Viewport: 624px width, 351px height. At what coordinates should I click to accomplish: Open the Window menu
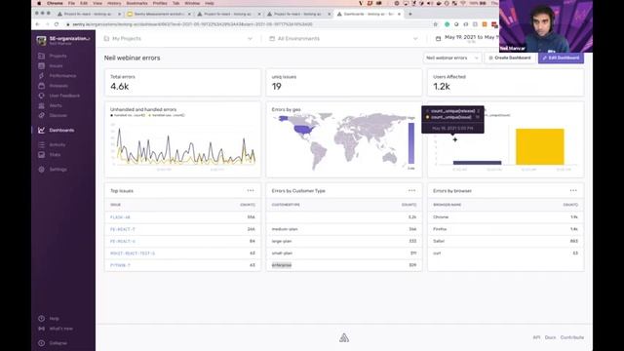pos(192,3)
